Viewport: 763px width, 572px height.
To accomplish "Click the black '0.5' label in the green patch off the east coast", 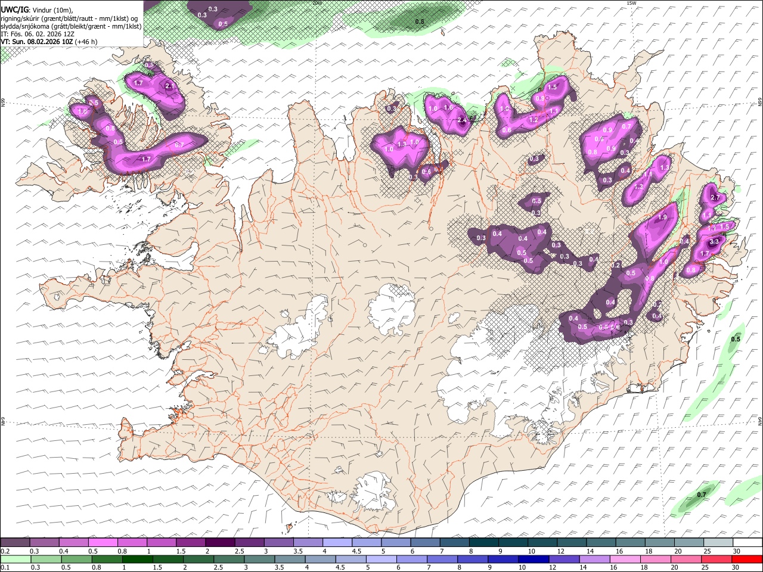I will [x=736, y=339].
